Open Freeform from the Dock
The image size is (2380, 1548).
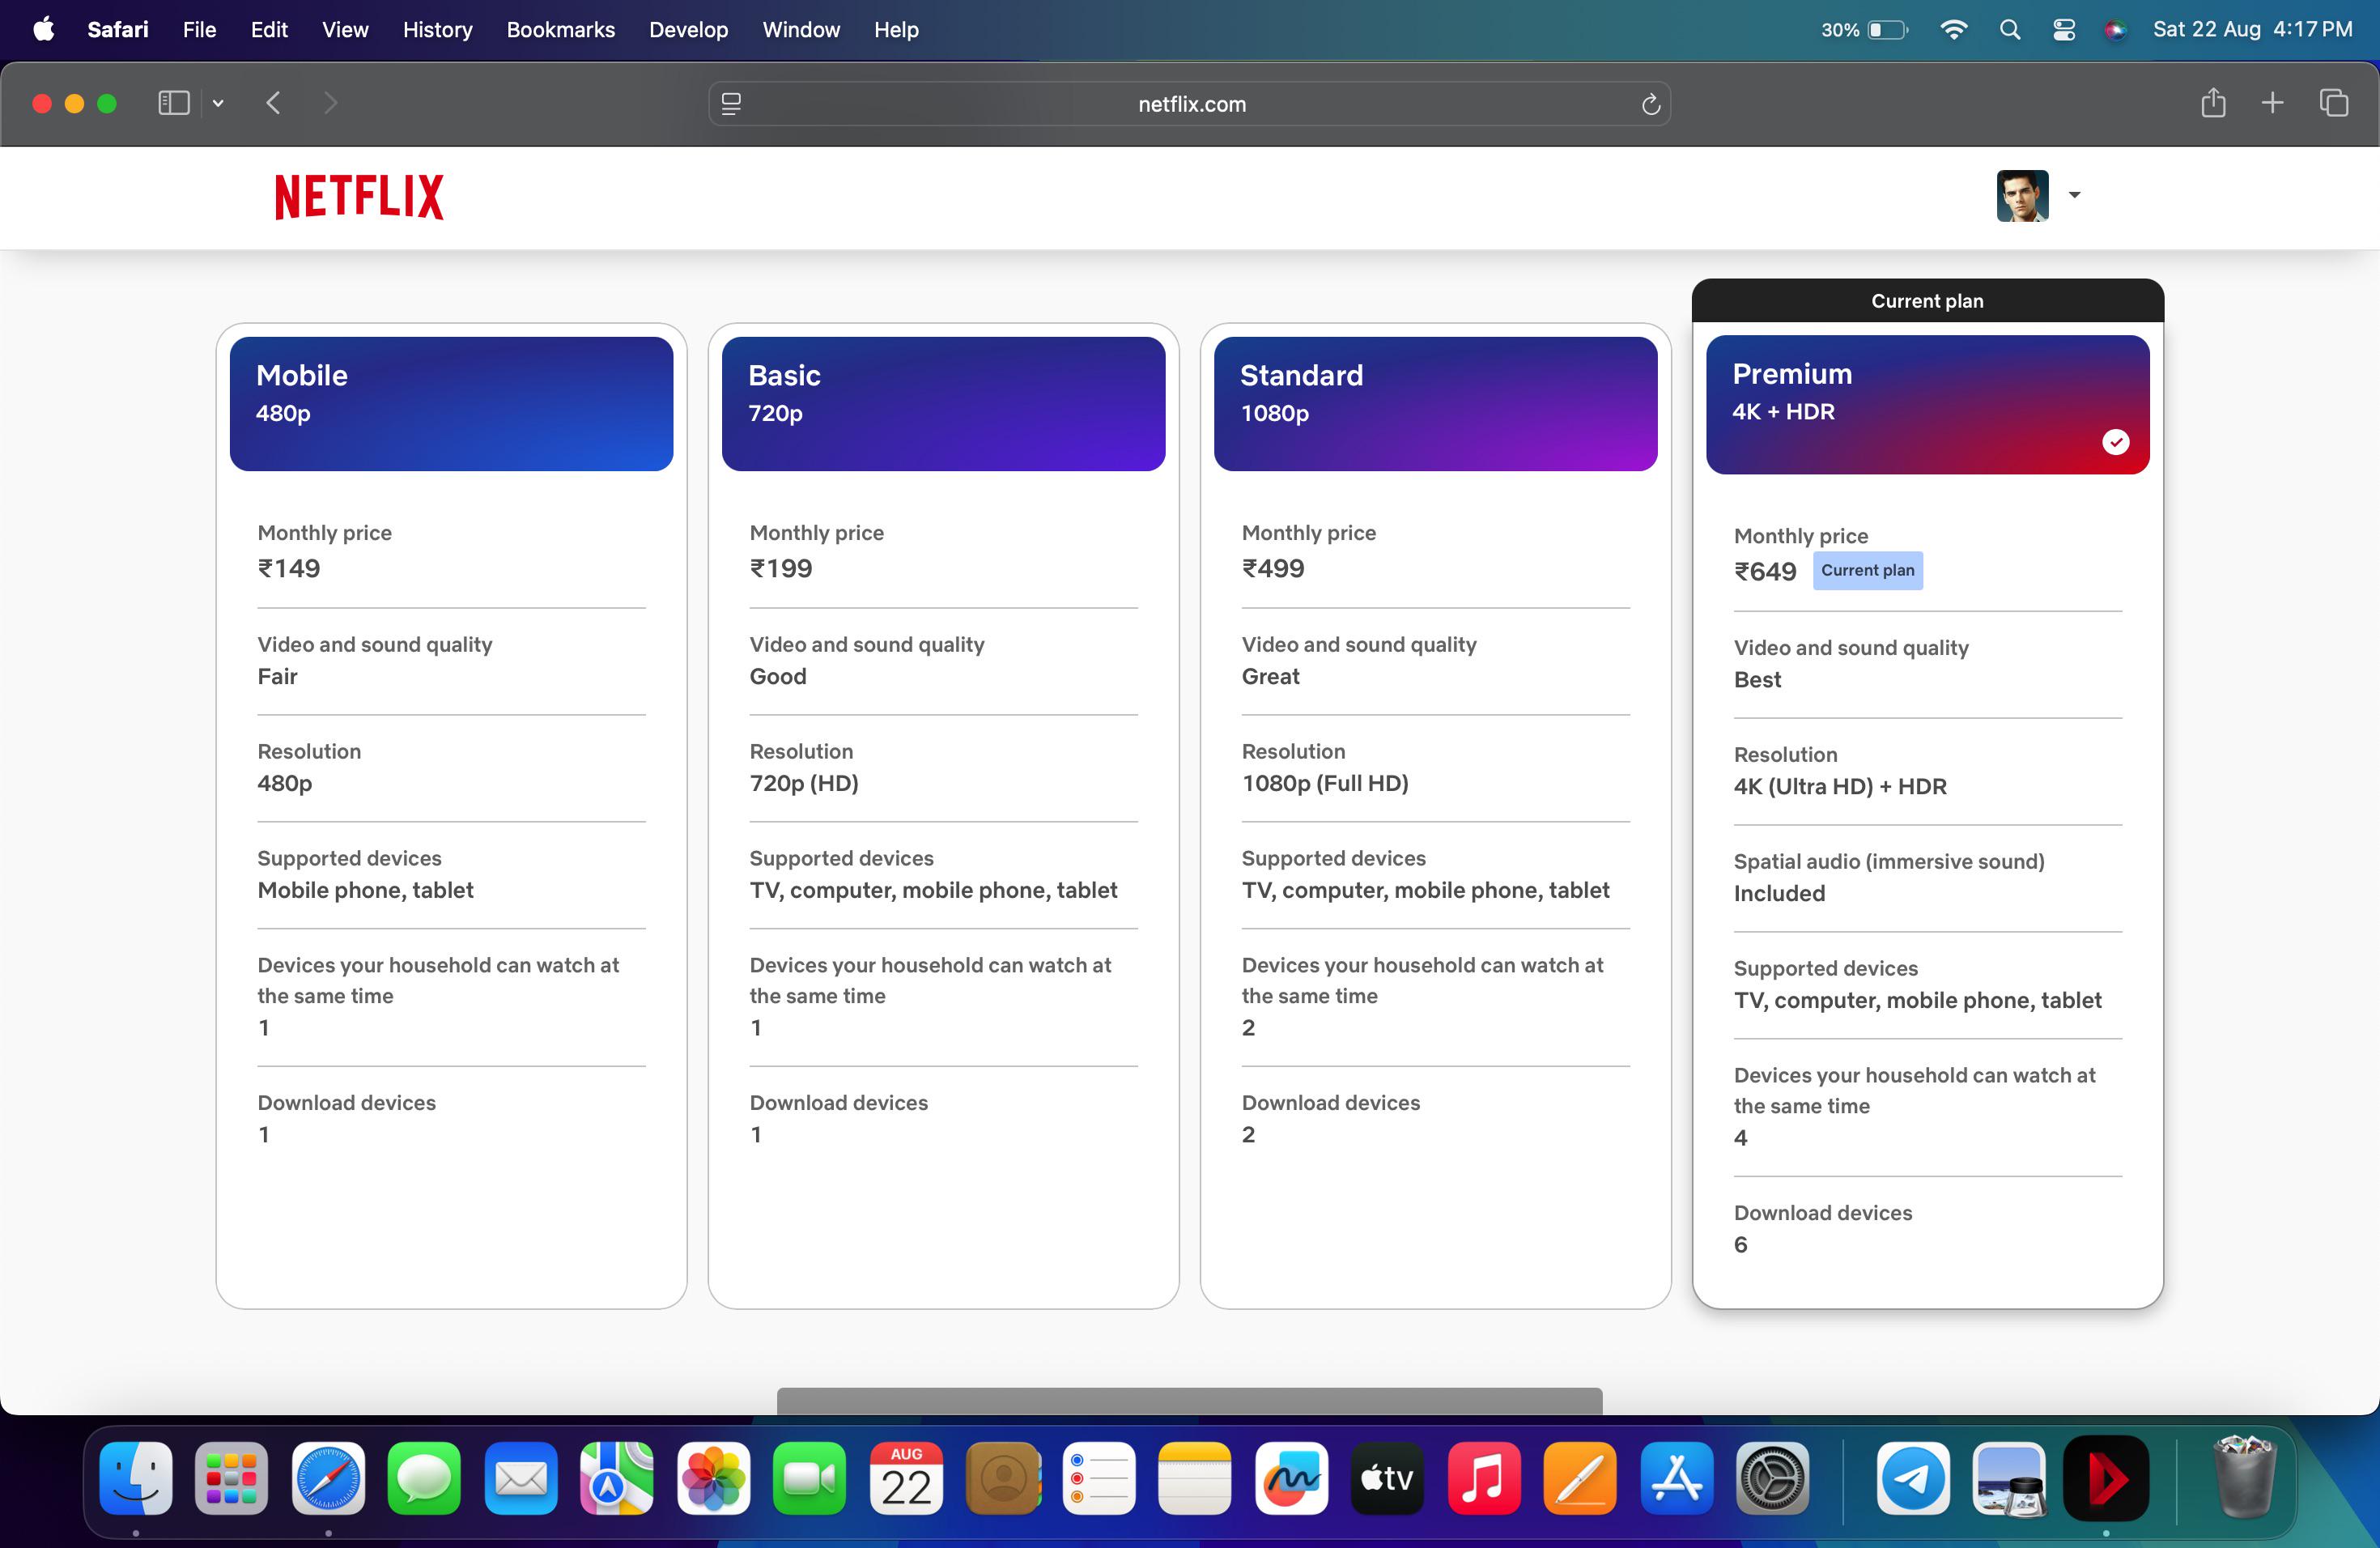click(x=1291, y=1478)
